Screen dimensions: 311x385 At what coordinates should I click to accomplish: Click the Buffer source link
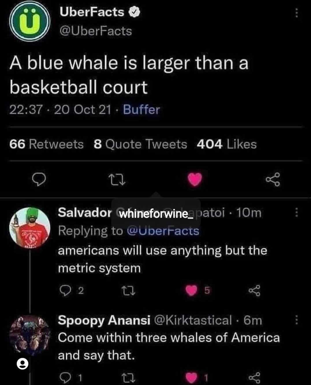click(141, 110)
